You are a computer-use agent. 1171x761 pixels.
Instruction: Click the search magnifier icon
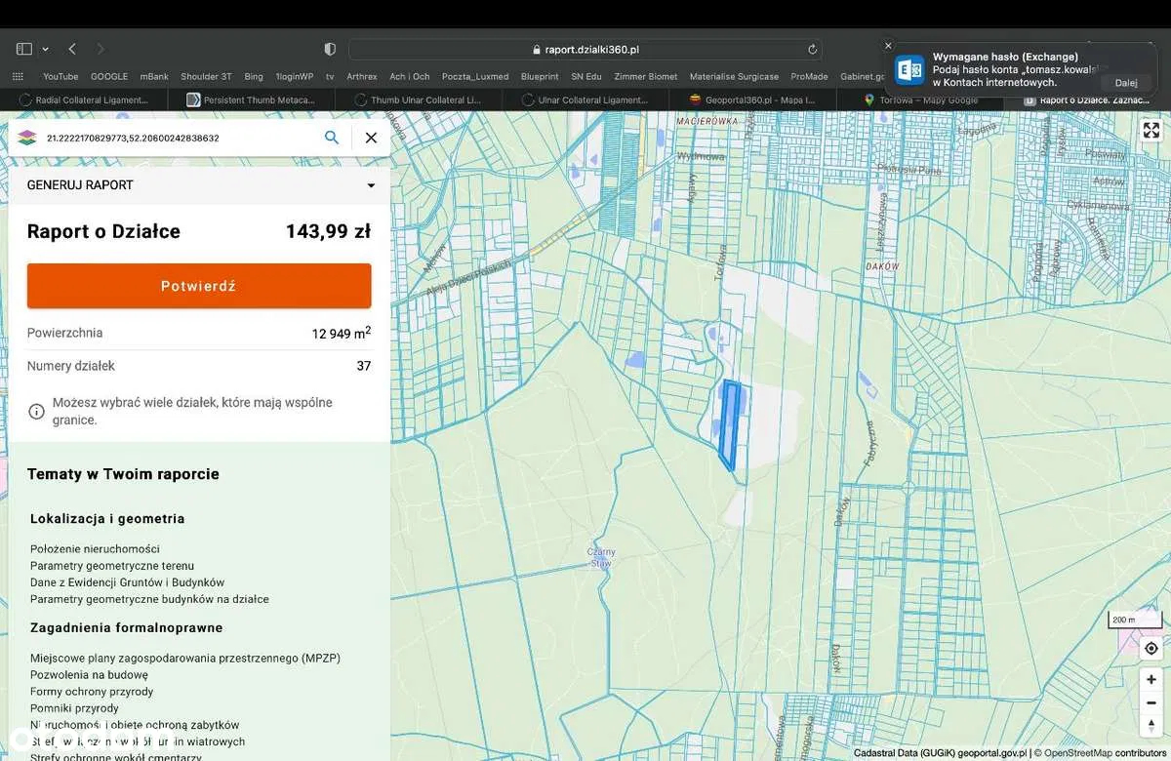[332, 138]
